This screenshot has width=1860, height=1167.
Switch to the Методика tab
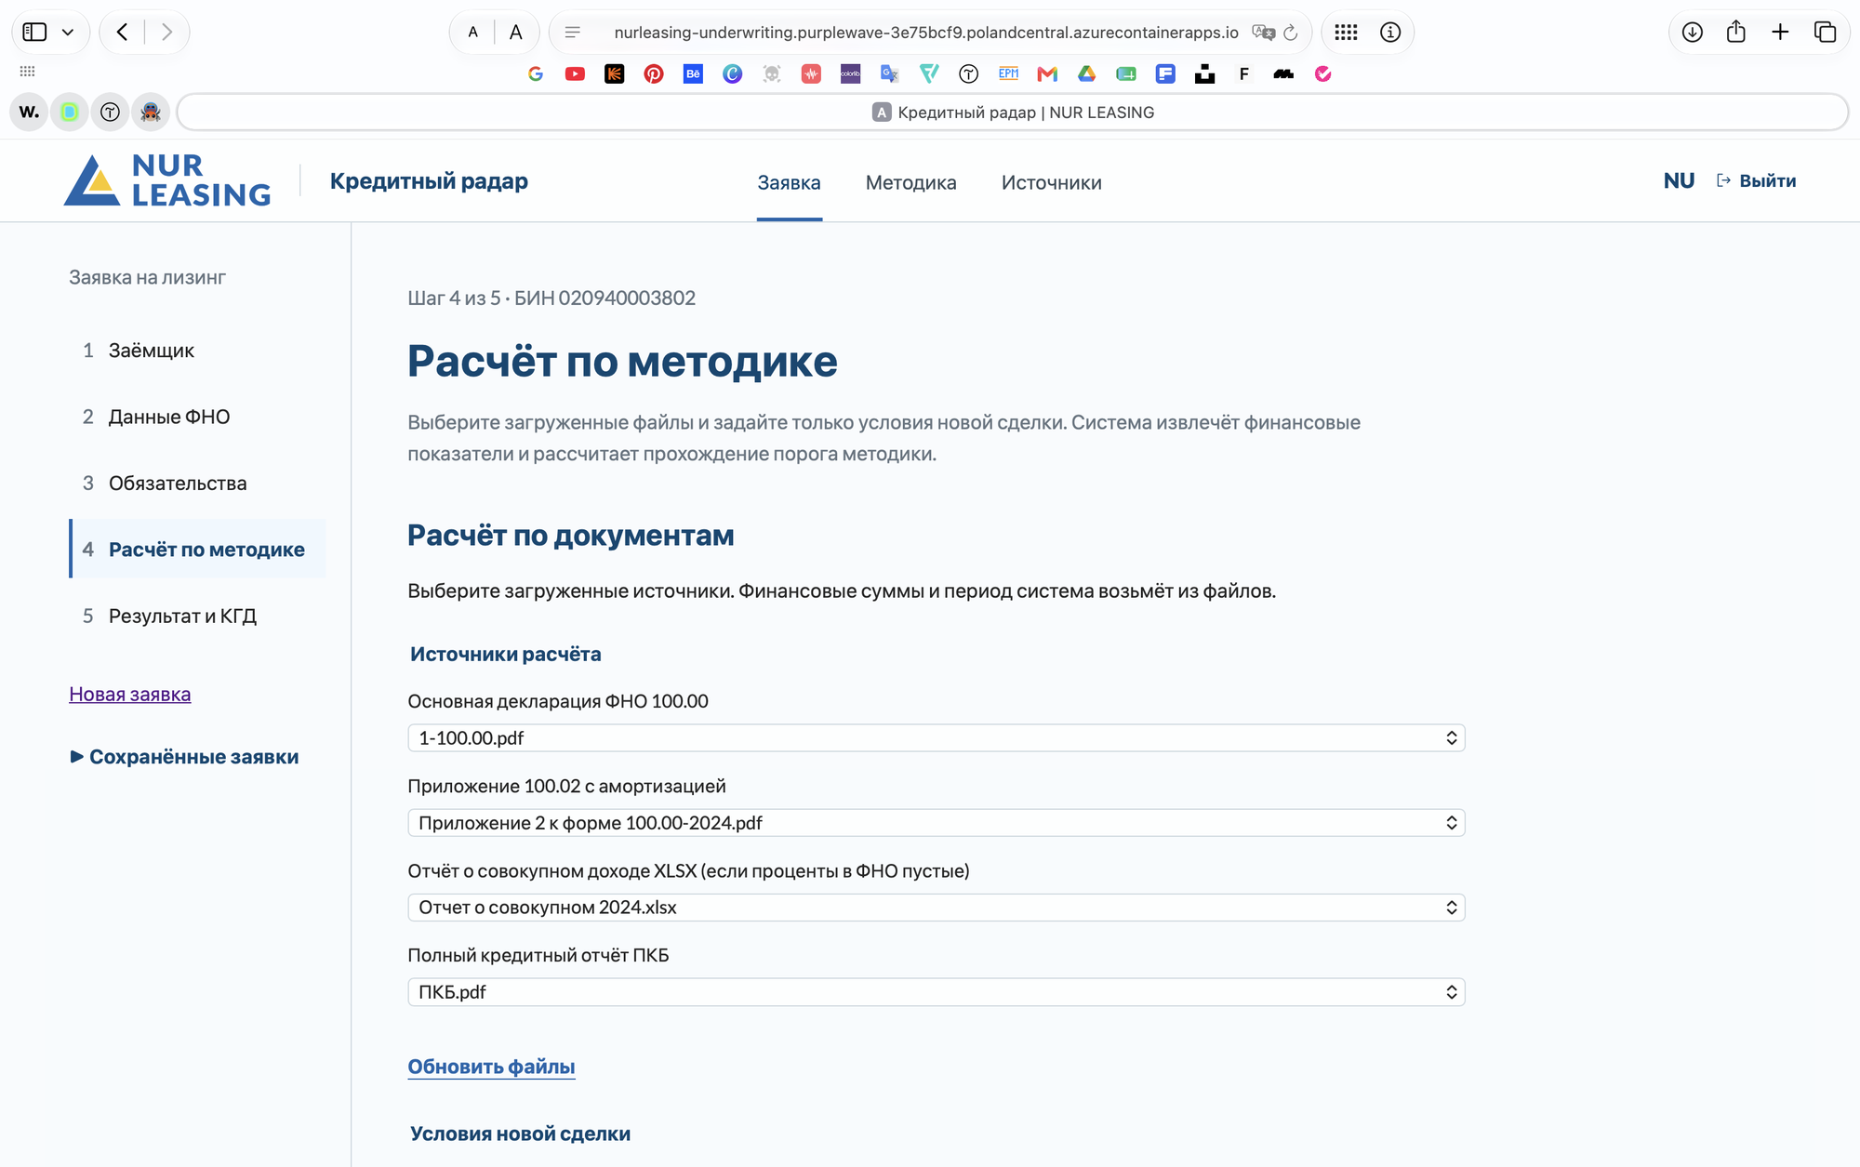(910, 183)
